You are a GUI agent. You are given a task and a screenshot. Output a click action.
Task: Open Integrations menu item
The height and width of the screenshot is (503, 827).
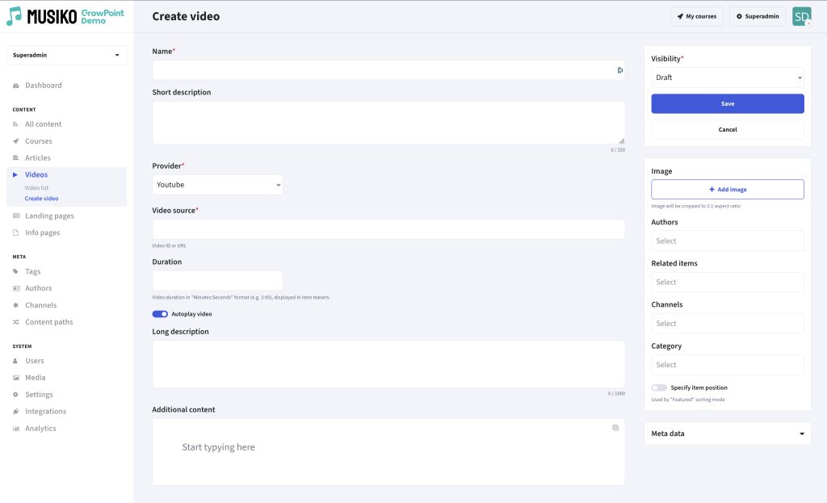46,411
